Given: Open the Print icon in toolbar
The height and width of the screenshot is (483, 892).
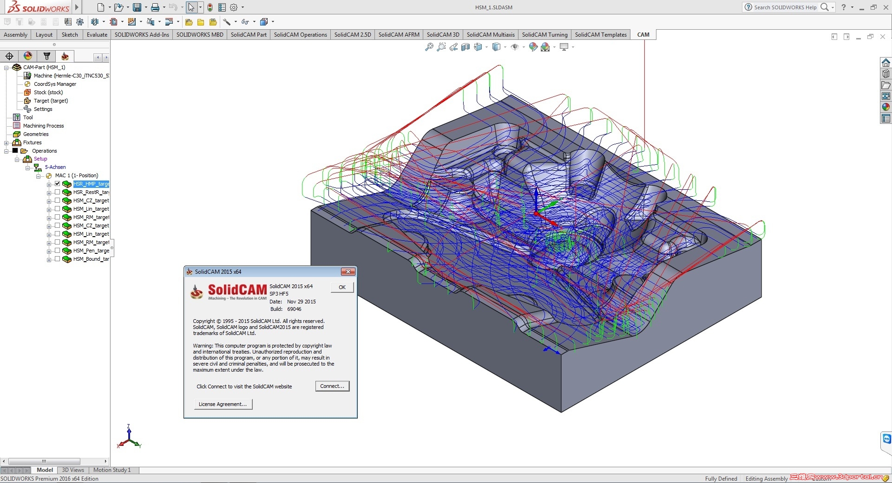Looking at the screenshot, I should tap(155, 7).
